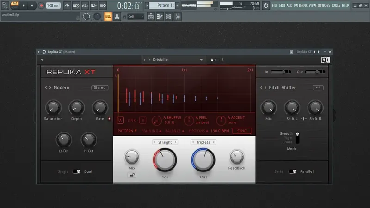Start playback with the play button
This screenshot has height=208, width=370.
pos(24,6)
